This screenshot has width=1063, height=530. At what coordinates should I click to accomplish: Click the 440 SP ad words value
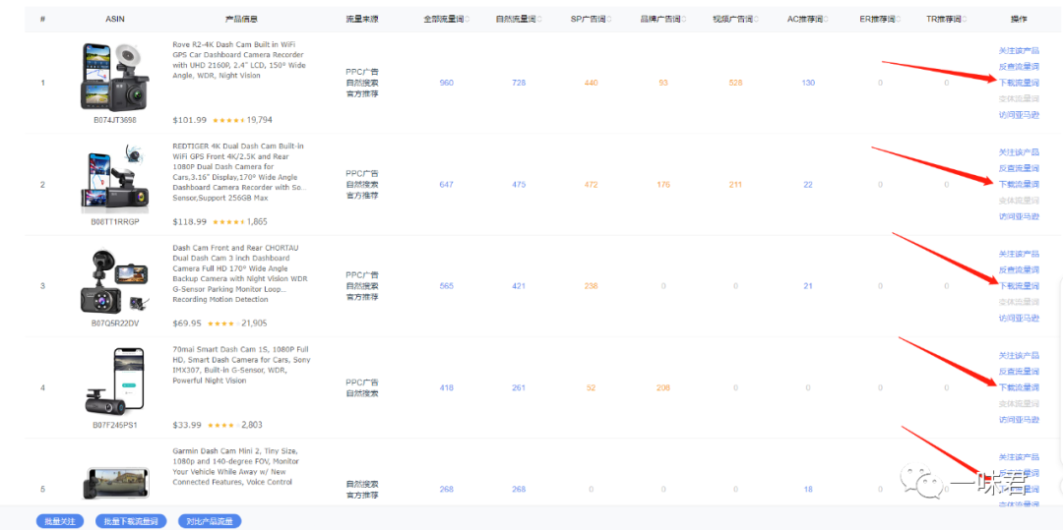pos(592,83)
